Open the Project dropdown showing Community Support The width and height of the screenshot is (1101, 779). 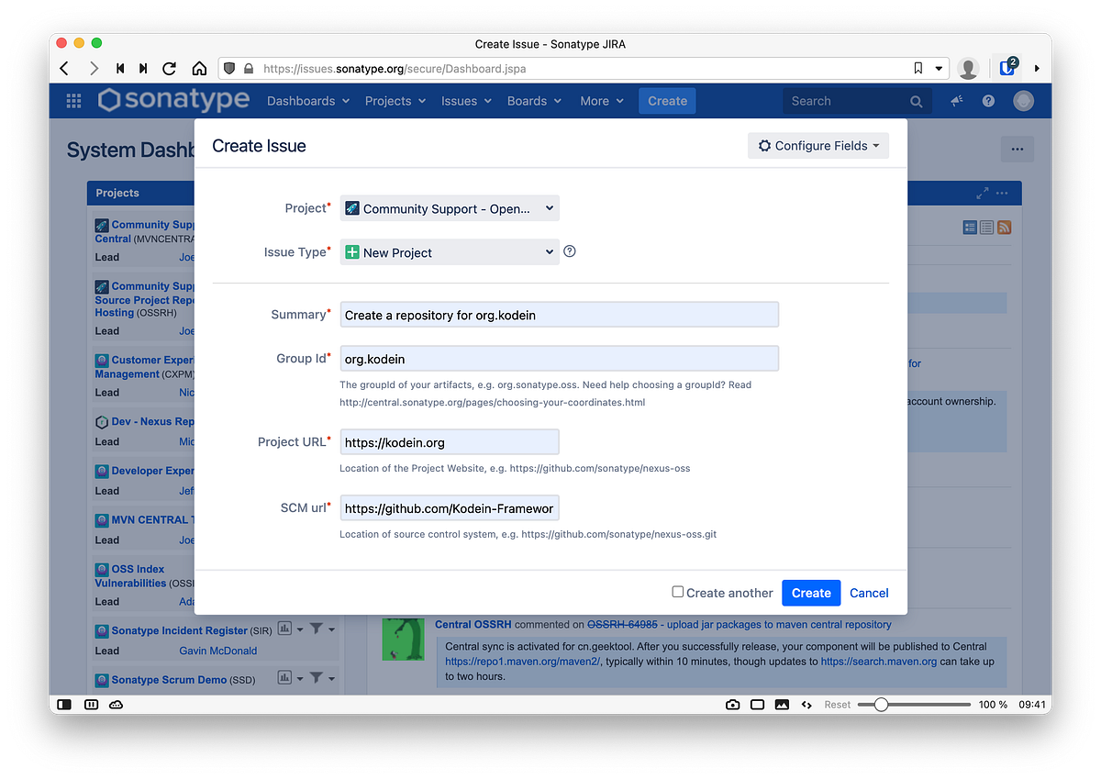(x=449, y=207)
